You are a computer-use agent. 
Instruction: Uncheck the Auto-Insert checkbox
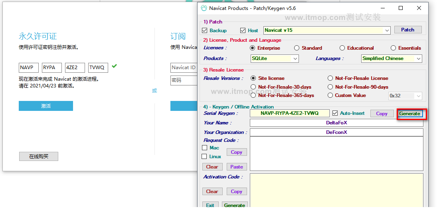pos(335,113)
